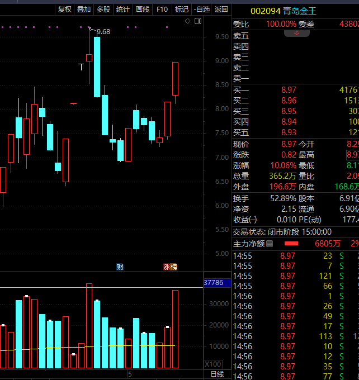359x380 pixels.
Task: Open the 复权 toolbar option
Action: (x=65, y=9)
